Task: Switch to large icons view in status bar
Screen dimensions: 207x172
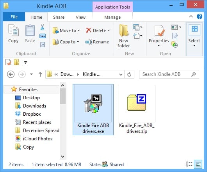Action: (x=198, y=164)
